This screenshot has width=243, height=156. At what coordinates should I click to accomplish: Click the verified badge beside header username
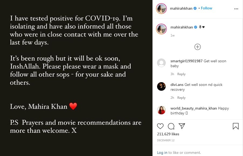195,8
